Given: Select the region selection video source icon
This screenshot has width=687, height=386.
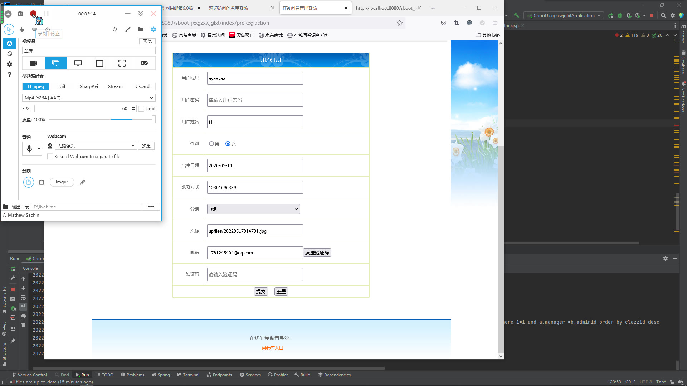Looking at the screenshot, I should pos(122,63).
